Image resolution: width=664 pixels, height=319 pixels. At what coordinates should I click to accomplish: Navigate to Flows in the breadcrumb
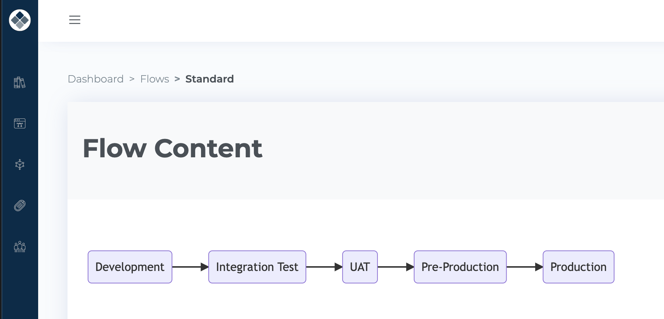coord(154,79)
